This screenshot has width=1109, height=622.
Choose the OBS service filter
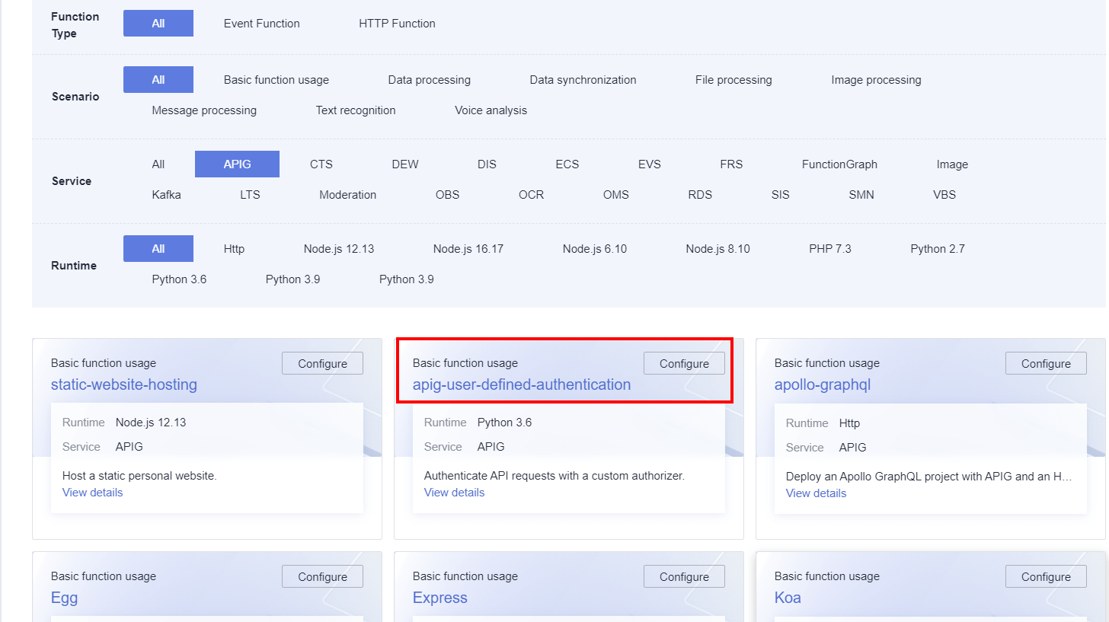tap(447, 195)
